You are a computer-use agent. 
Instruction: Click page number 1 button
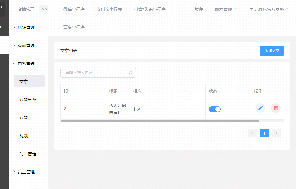click(x=264, y=133)
